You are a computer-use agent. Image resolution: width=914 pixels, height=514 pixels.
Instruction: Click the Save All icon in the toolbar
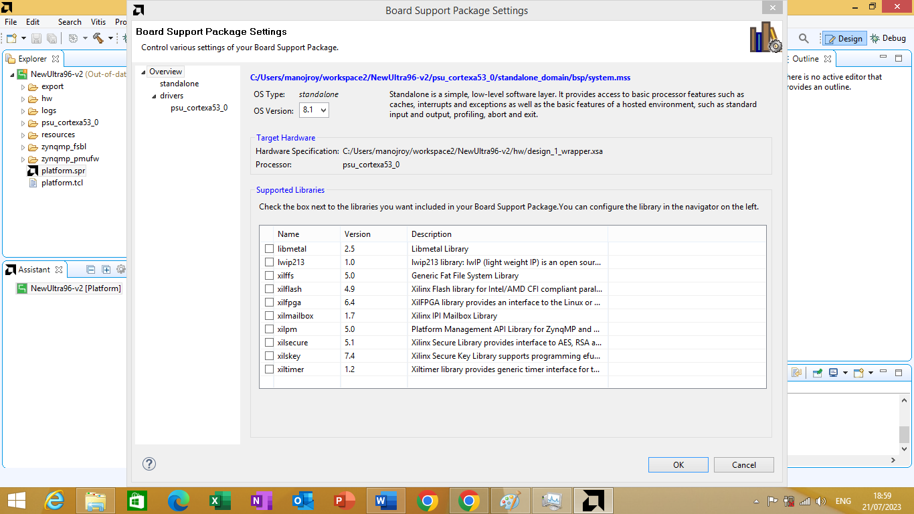point(52,38)
